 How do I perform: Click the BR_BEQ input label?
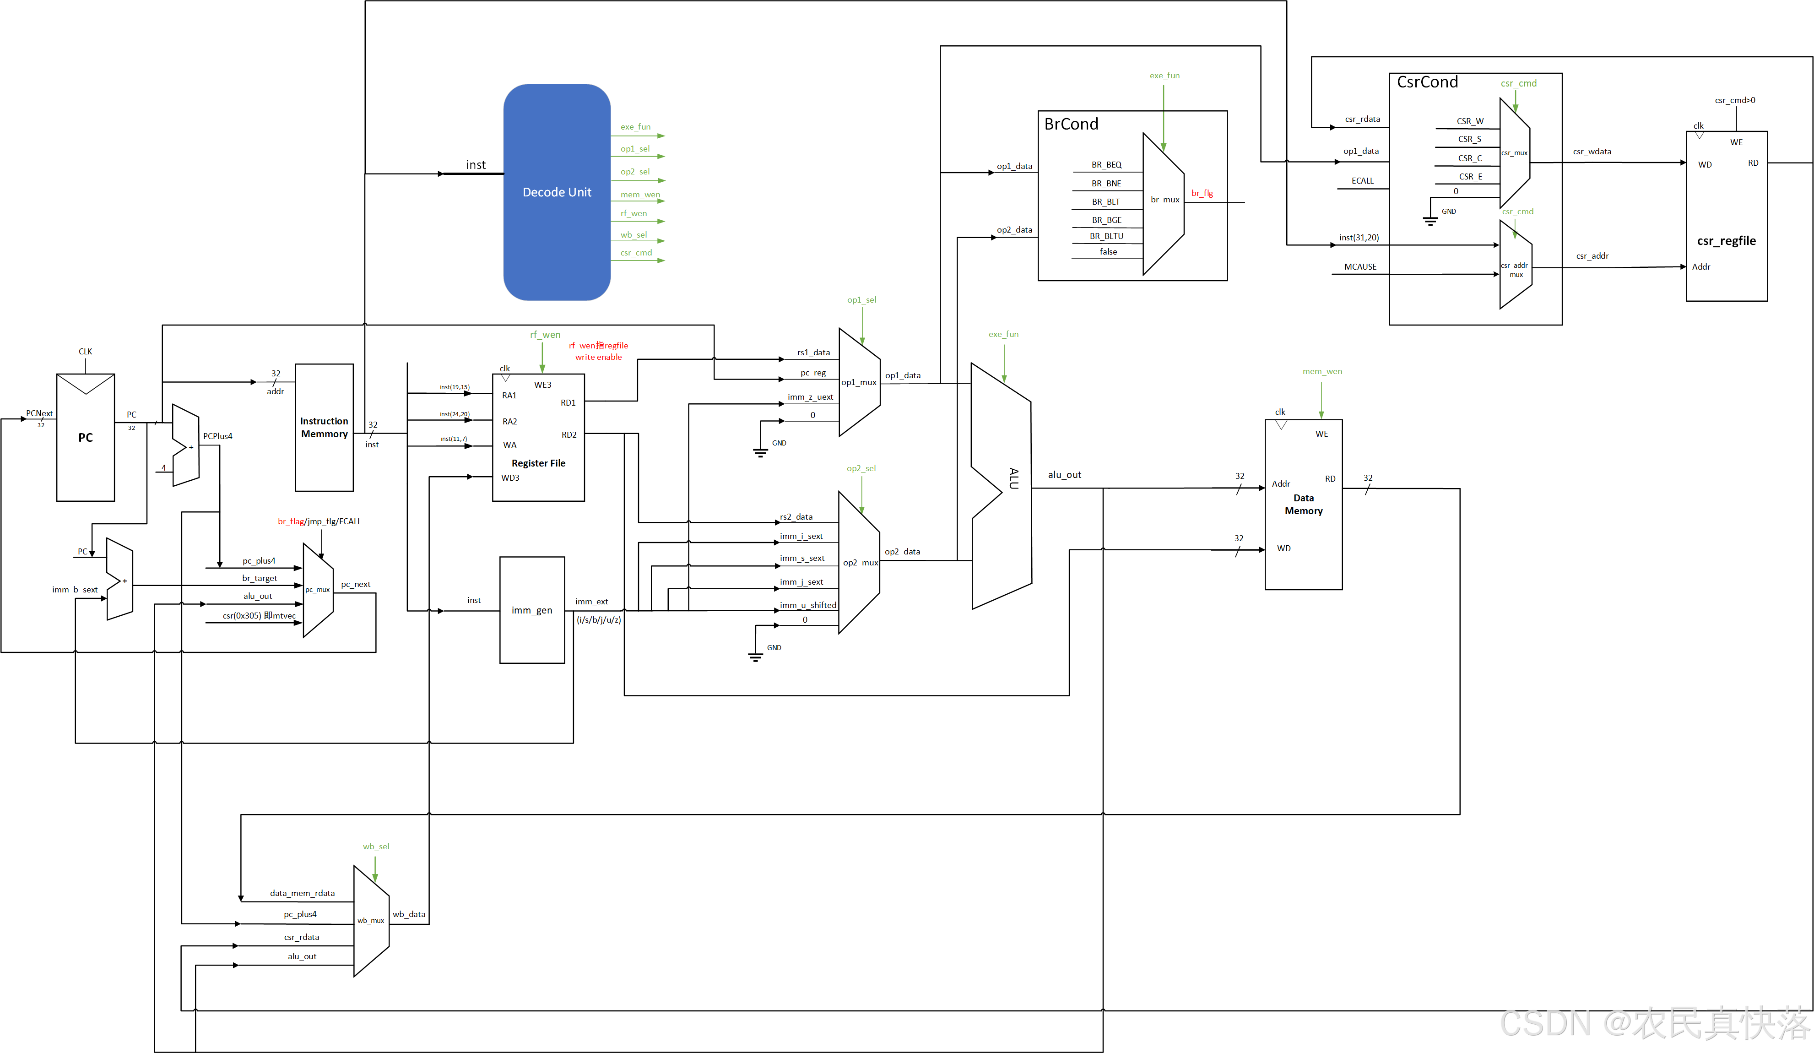tap(1106, 165)
